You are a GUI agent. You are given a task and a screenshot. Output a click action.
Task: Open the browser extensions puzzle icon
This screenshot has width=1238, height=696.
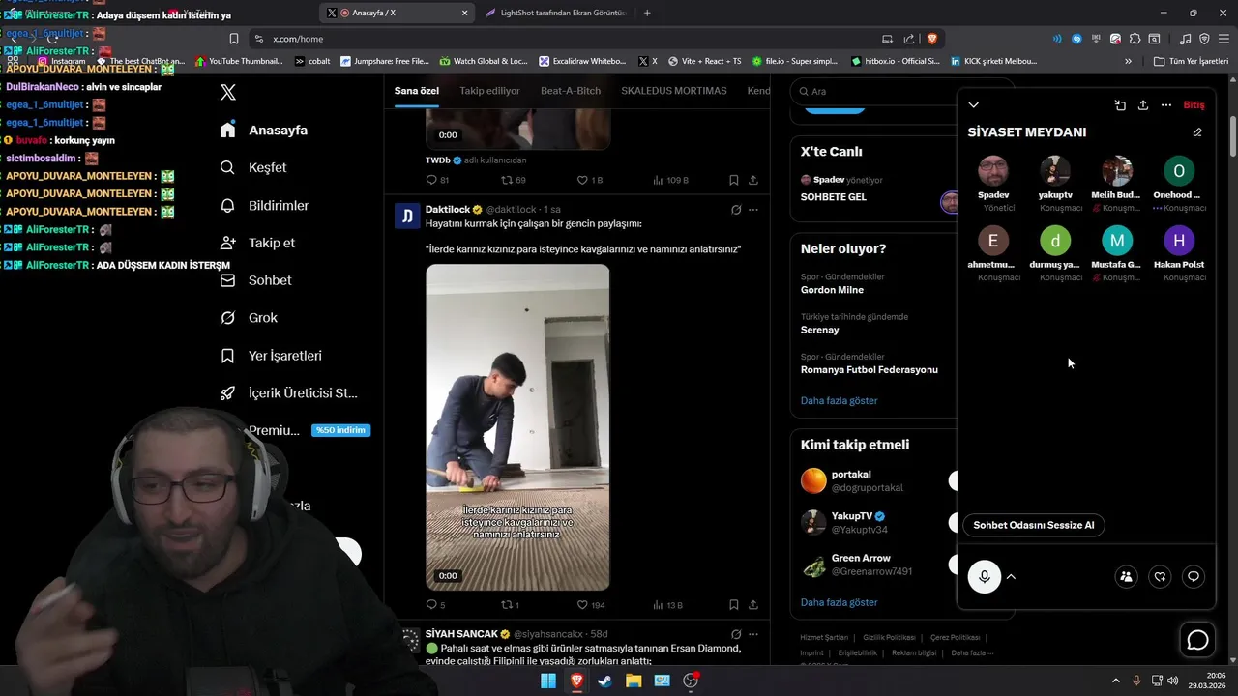[x=1135, y=39]
